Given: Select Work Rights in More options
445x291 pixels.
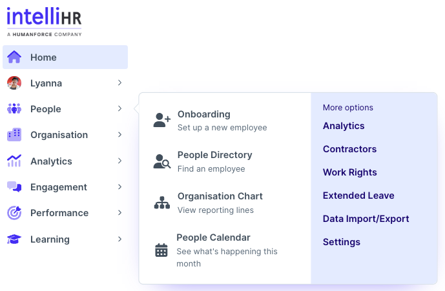Looking at the screenshot, I should (x=349, y=172).
